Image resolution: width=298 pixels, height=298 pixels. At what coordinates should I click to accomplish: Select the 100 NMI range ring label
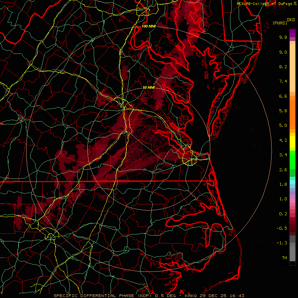pos(149,26)
